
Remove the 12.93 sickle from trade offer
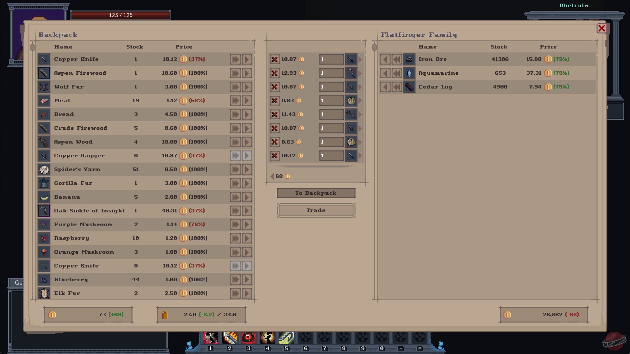point(274,73)
